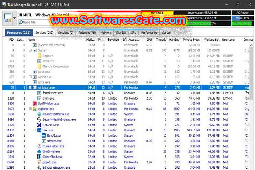Open the dropdown arrow beside computer icon

(15, 18)
